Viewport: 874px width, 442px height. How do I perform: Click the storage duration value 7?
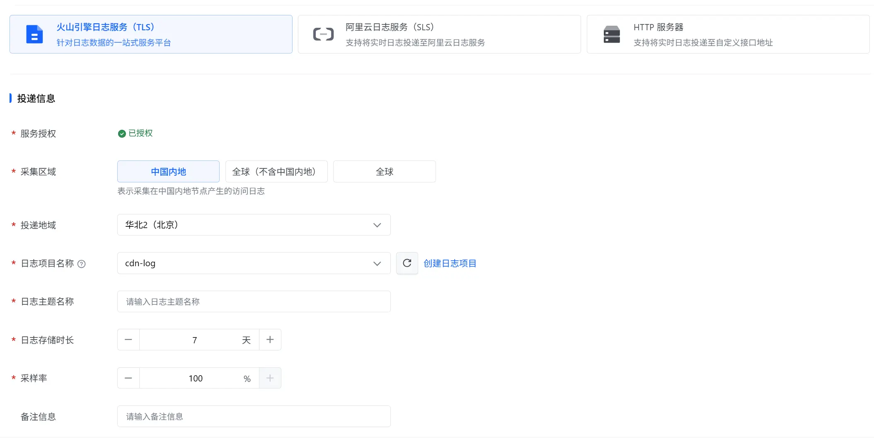click(195, 340)
